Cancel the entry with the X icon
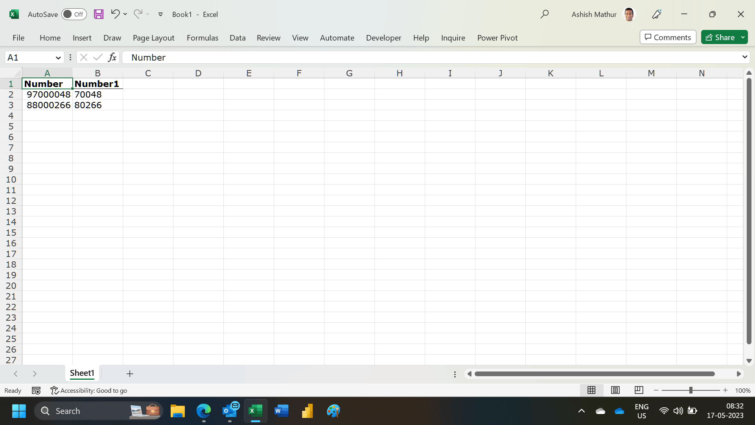This screenshot has height=425, width=755. pyautogui.click(x=83, y=57)
